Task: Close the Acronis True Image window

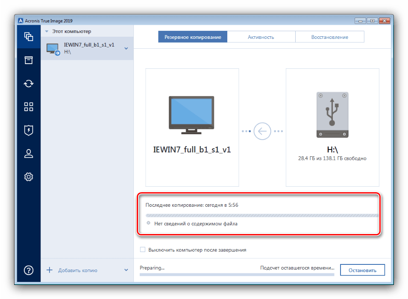Action: coord(385,21)
